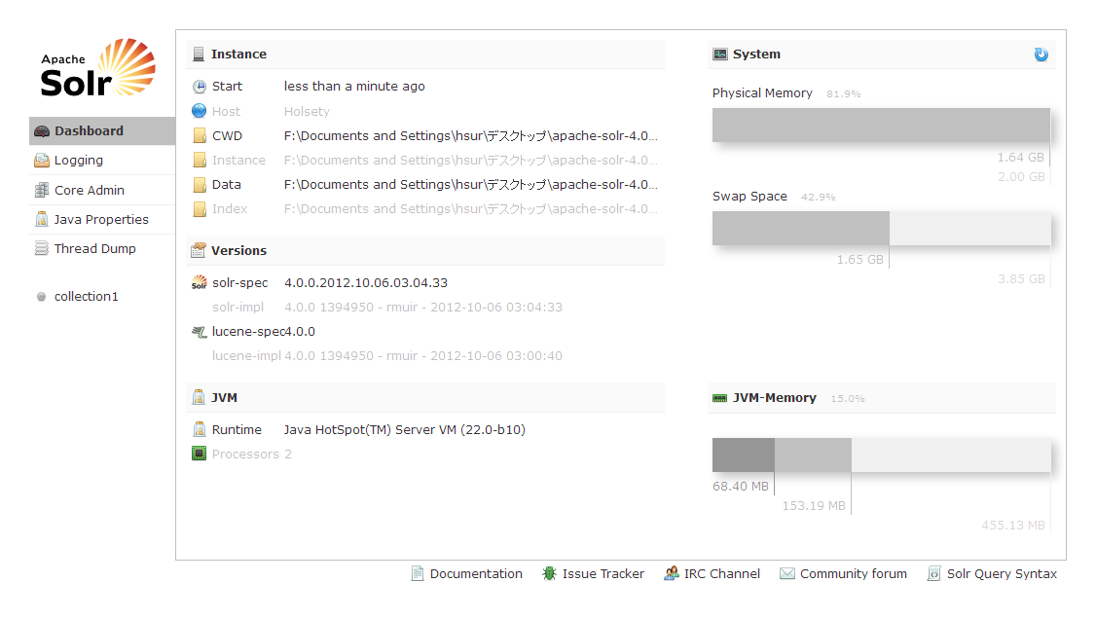Click the Core Admin icon
Viewport: 1096px width, 619px height.
[x=41, y=191]
